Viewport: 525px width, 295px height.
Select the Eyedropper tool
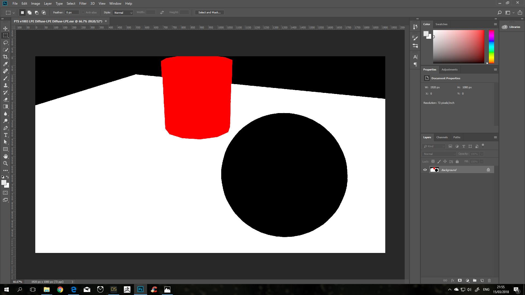[5, 64]
